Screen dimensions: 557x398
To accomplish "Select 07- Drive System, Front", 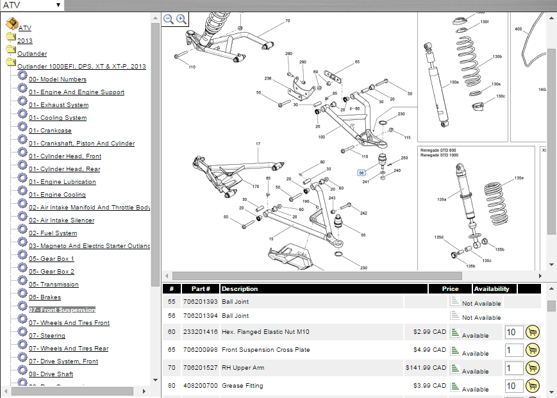I will [63, 361].
